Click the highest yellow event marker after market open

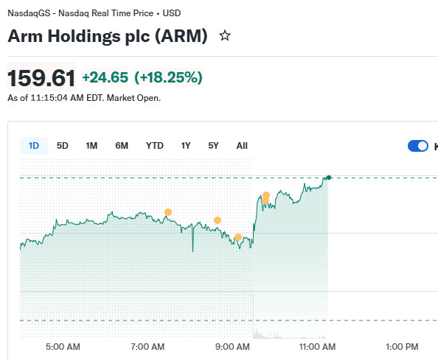tap(266, 195)
